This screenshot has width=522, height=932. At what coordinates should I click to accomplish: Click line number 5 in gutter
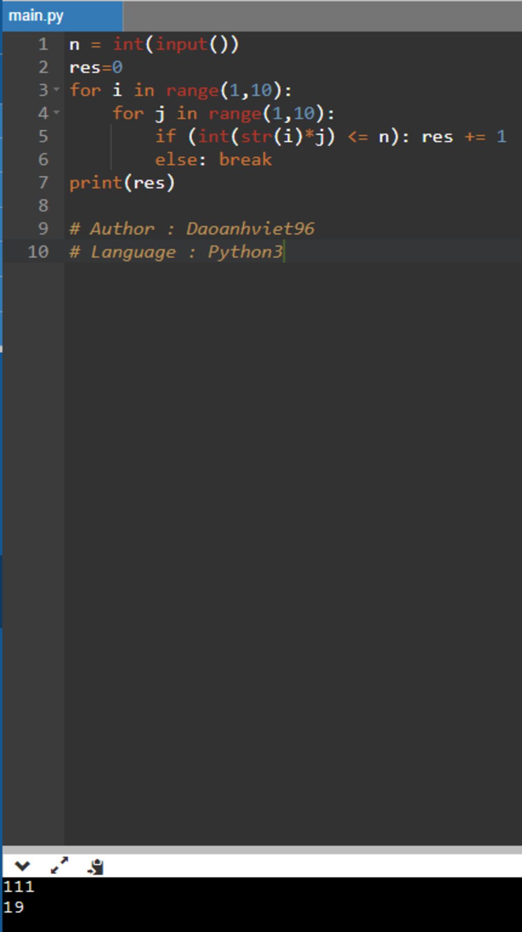[x=43, y=136]
